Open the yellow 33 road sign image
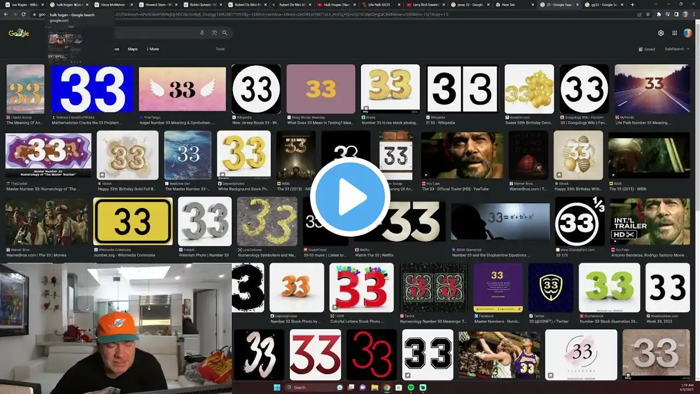This screenshot has width=700, height=394. [x=133, y=221]
